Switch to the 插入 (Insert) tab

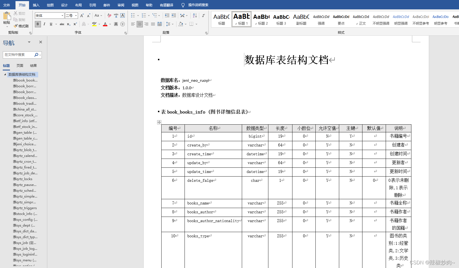[36, 5]
